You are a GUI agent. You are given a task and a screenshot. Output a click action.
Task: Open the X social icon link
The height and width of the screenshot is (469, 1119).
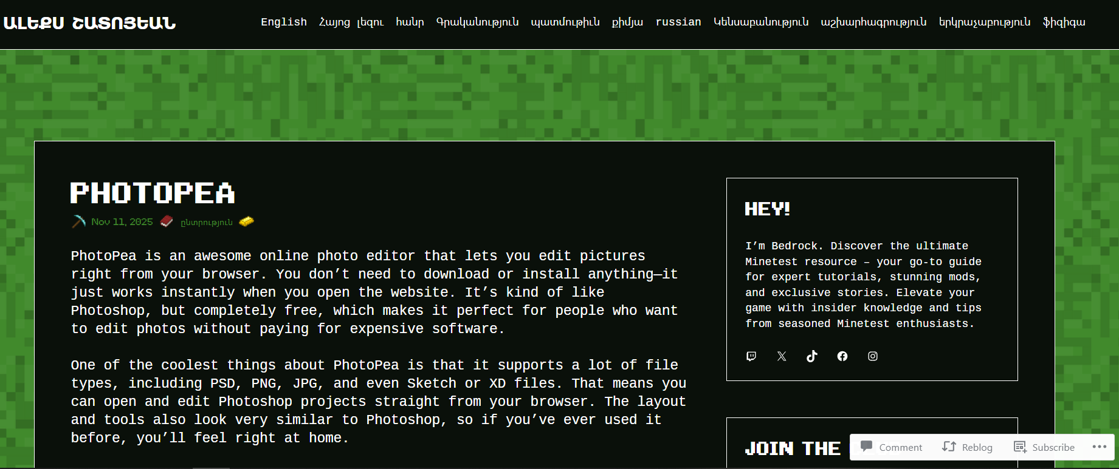782,356
